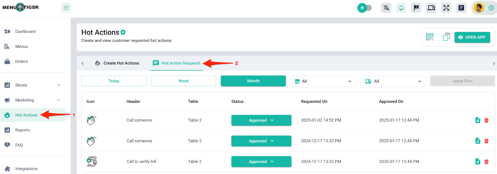
Task: Filter requests by Week
Action: (x=184, y=81)
